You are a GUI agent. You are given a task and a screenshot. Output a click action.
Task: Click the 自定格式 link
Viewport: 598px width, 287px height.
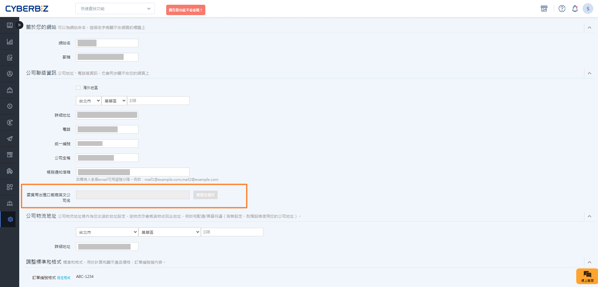coord(64,278)
